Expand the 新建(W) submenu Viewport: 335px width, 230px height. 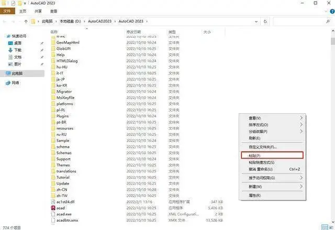[272, 187]
